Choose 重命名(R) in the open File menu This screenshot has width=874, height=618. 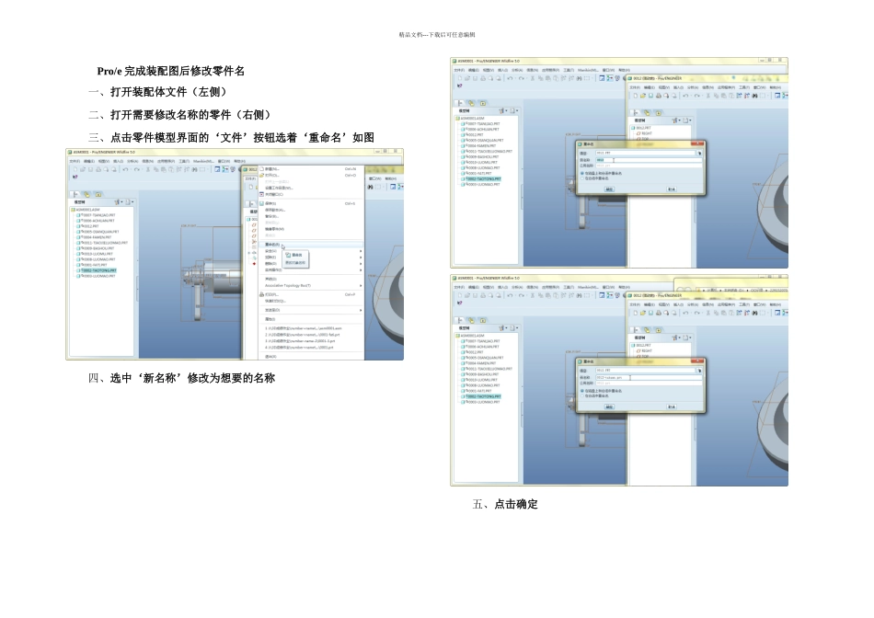pos(311,245)
